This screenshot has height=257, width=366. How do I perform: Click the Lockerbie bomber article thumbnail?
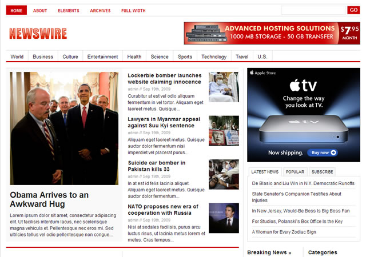(x=224, y=87)
